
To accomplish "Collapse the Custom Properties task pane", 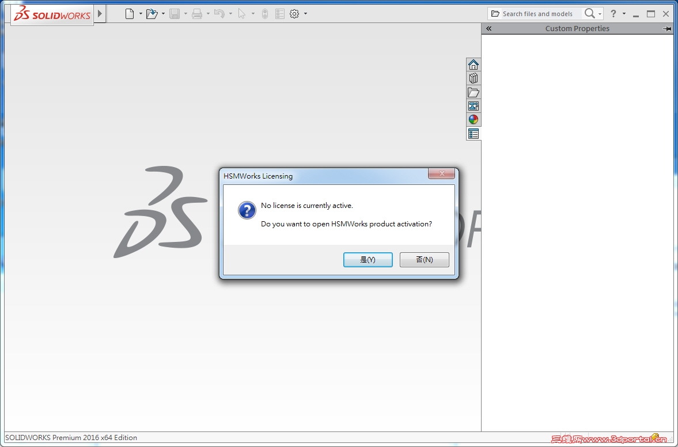I will 488,29.
